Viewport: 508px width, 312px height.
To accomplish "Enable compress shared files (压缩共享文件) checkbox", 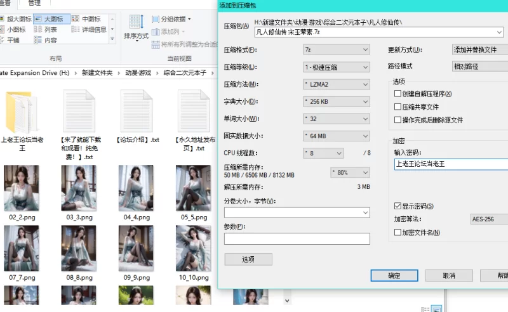I will point(398,107).
